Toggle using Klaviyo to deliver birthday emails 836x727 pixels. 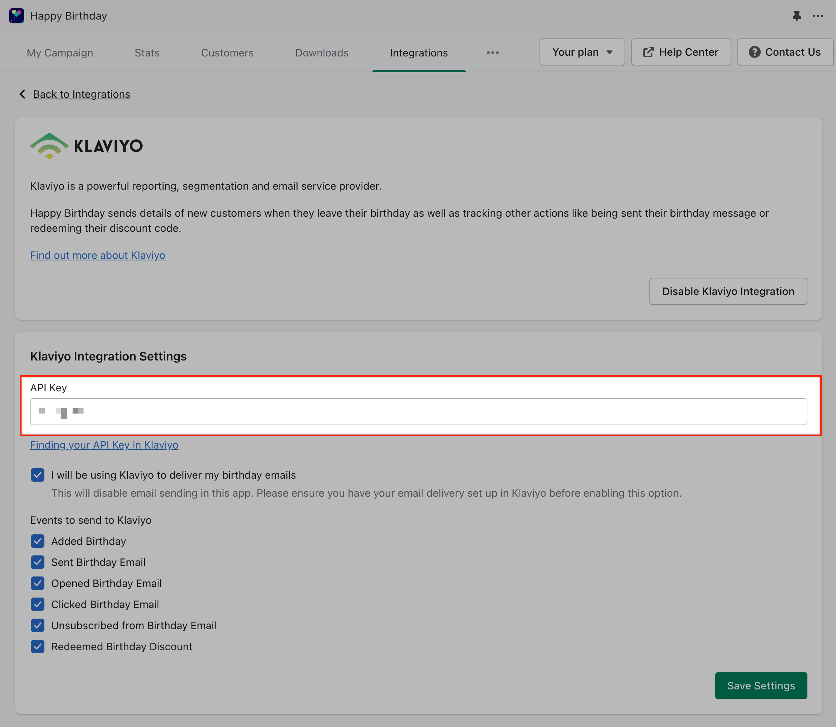coord(38,475)
